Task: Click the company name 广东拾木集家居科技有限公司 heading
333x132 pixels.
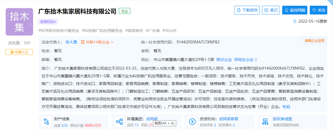Action: tap(77, 11)
